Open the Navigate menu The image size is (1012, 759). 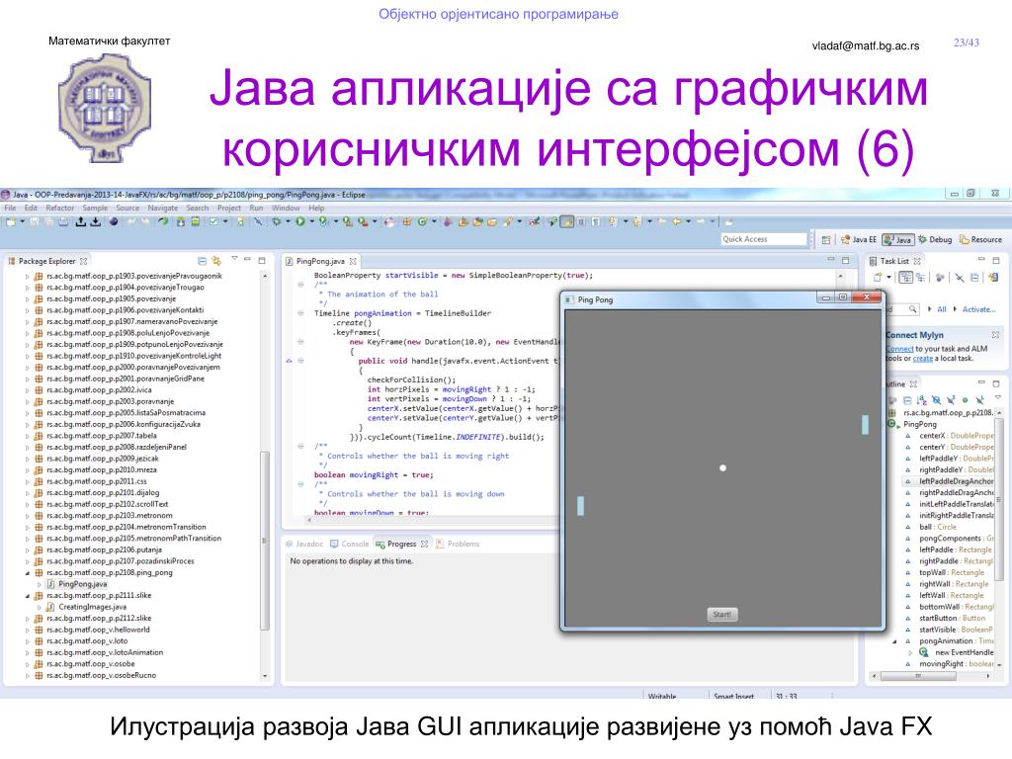pos(163,208)
